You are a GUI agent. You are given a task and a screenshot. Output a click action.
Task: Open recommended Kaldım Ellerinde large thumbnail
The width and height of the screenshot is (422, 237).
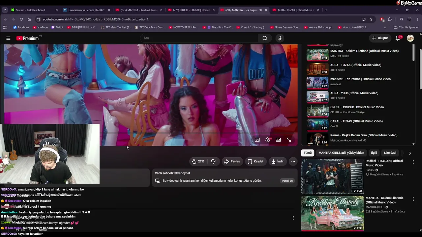pyautogui.click(x=332, y=214)
